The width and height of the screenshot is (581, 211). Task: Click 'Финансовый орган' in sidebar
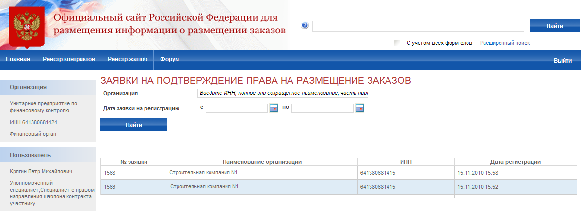click(x=33, y=134)
